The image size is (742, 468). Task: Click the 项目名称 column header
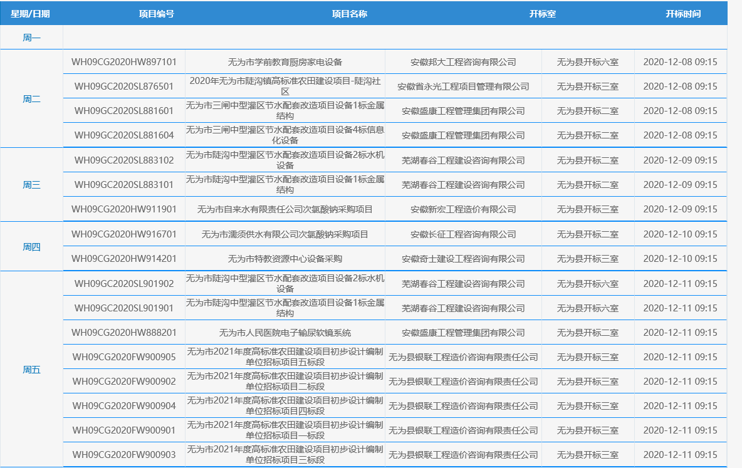pyautogui.click(x=349, y=14)
